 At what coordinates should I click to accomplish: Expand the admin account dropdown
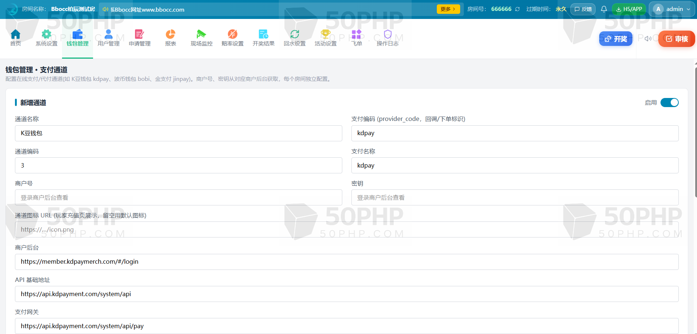[672, 9]
